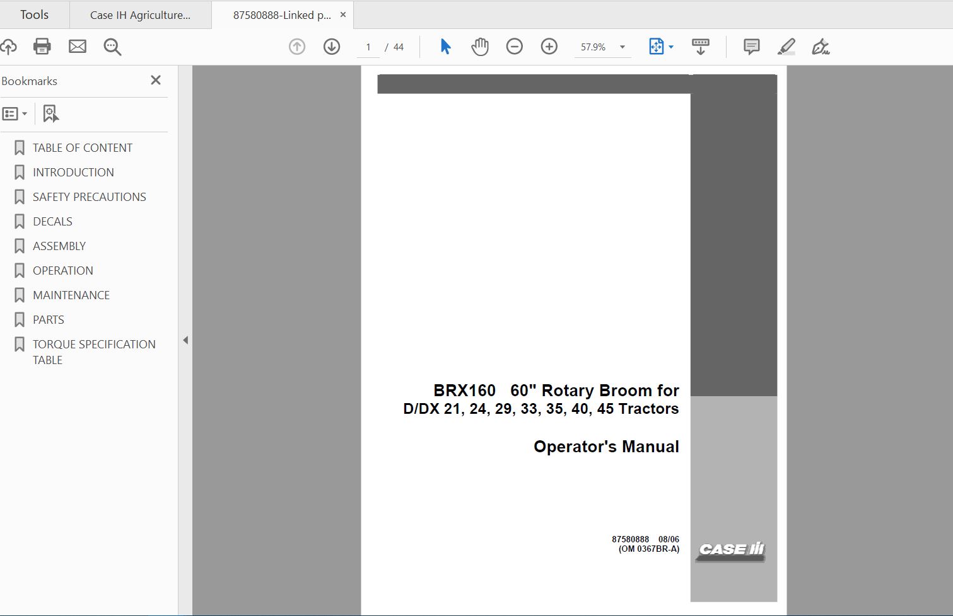Go to the ASSEMBLY bookmark

coord(59,246)
